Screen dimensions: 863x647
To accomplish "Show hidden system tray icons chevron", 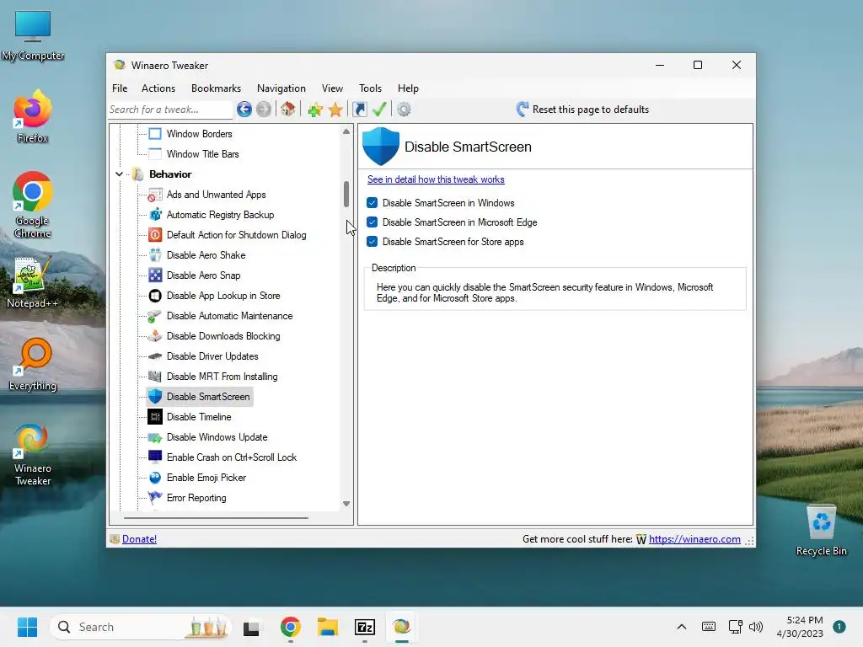I will 681,627.
